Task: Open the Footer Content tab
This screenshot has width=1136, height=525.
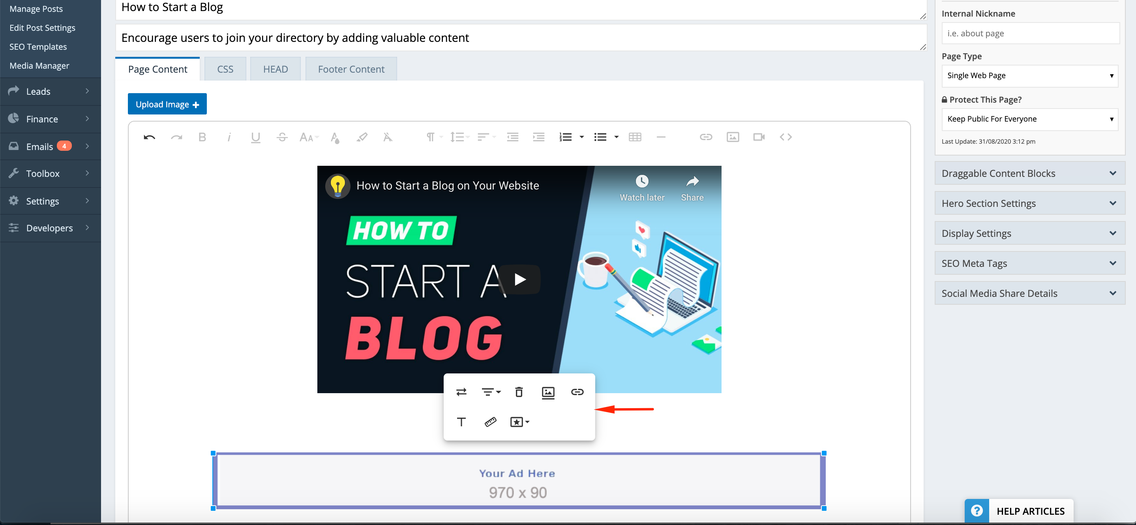Action: (351, 69)
